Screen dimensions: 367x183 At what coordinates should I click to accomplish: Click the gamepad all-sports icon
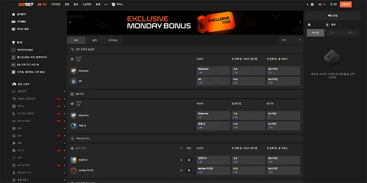click(x=14, y=84)
